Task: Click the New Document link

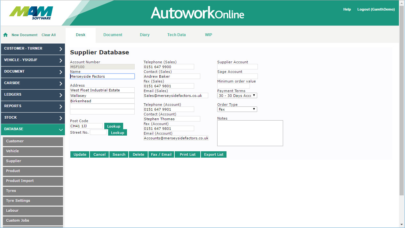Action: coord(24,35)
